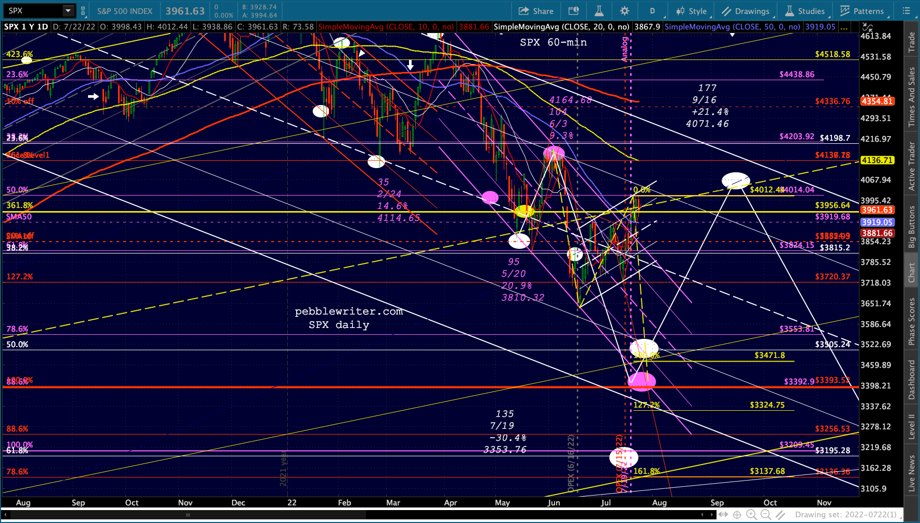
Task: Open the Active Trader sidebar tab
Action: point(912,166)
